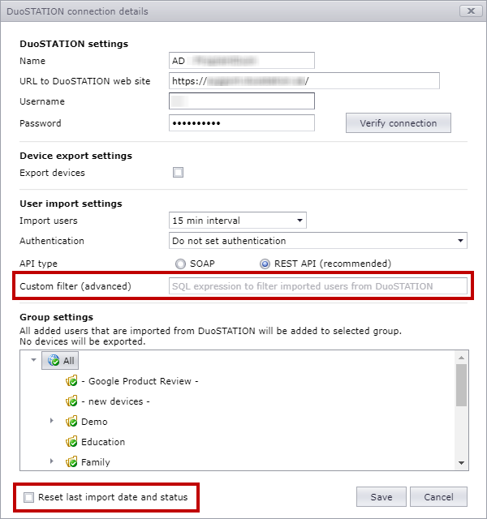Screen dimensions: 487x519
Task: Choose REST API (recommended) radio option
Action: (265, 264)
